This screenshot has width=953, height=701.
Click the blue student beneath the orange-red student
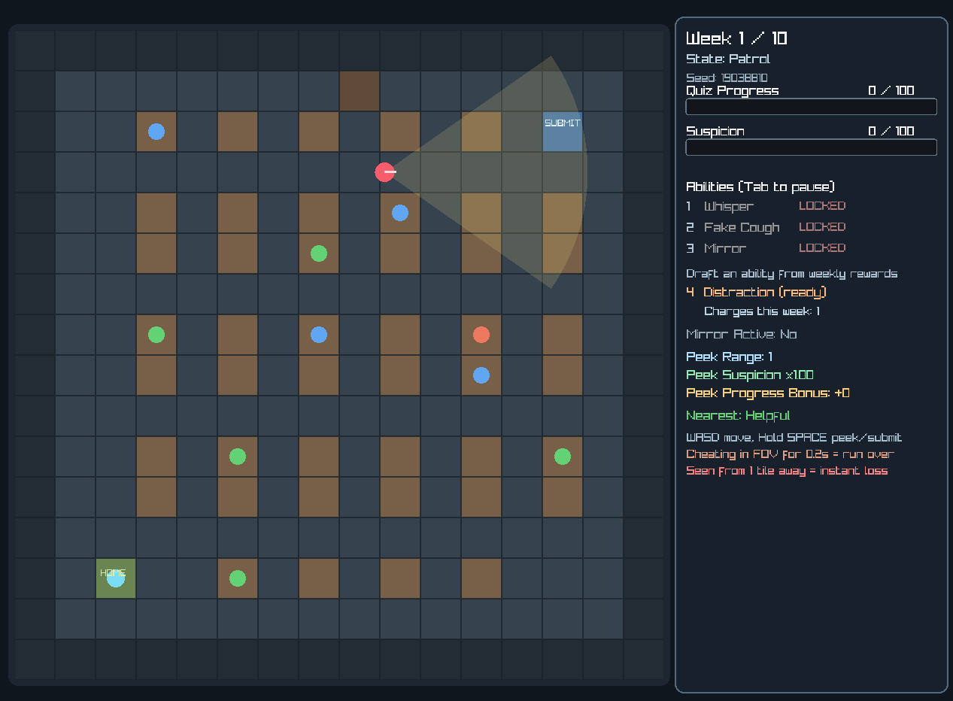click(481, 375)
